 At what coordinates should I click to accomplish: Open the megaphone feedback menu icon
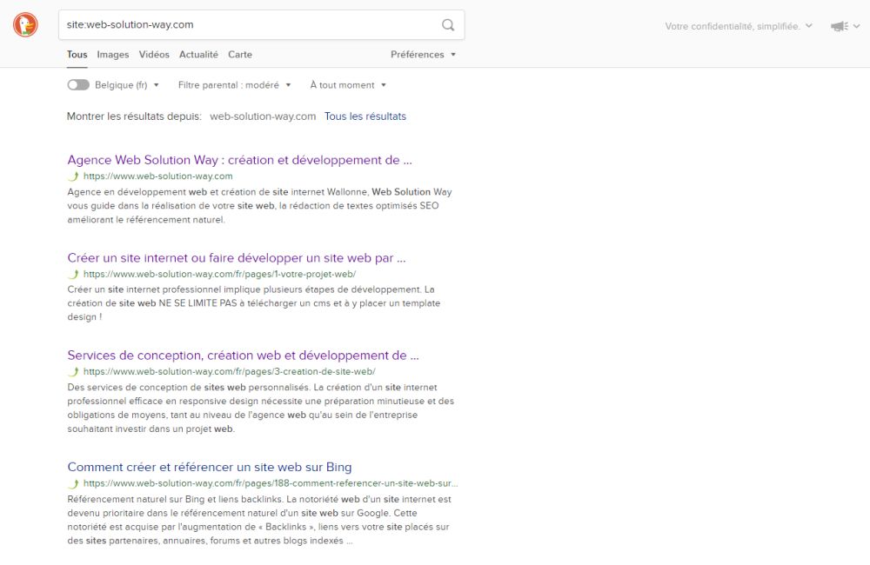pos(839,26)
